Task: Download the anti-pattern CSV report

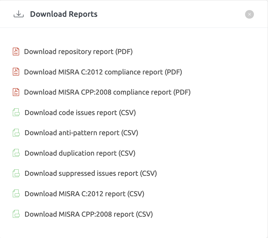Action: 81,133
